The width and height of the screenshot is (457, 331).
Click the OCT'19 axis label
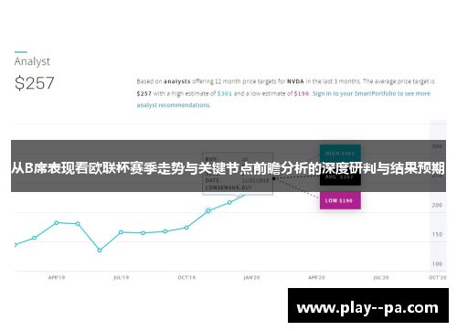186,277
